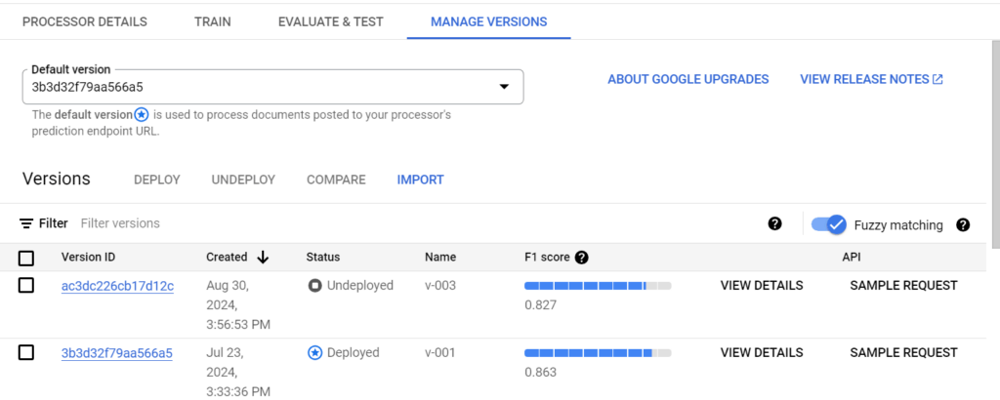Switch to the Evaluate & Test tab

point(330,21)
